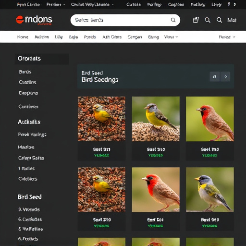The image size is (246, 246).
Task: Click the magnifier inside the search box
Action: [173, 20]
